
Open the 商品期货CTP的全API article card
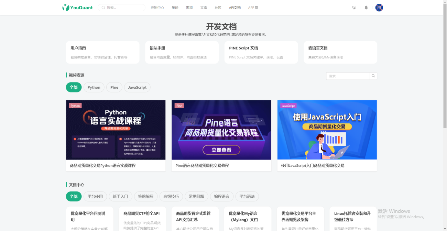(x=142, y=219)
